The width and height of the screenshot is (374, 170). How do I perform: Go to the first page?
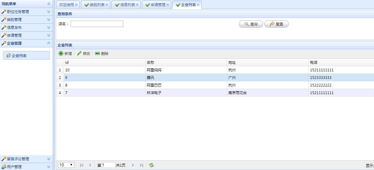[x=82, y=165]
